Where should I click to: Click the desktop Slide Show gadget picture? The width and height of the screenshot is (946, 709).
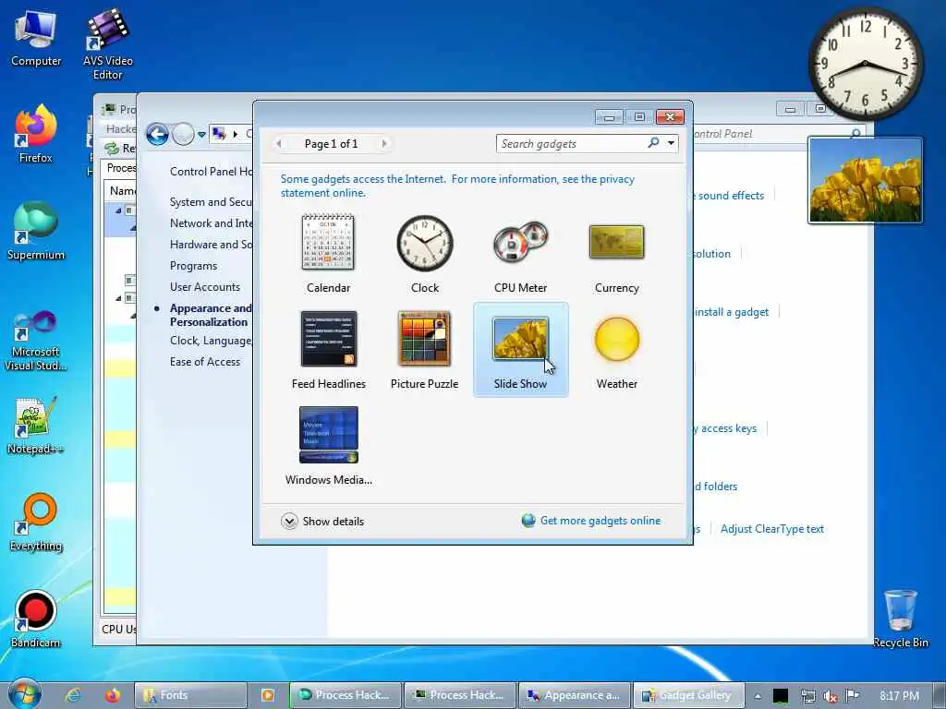(865, 180)
